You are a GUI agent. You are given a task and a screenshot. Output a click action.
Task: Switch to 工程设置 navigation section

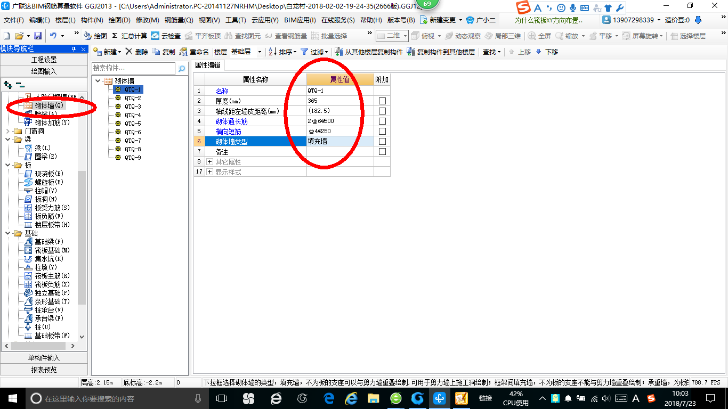[44, 60]
